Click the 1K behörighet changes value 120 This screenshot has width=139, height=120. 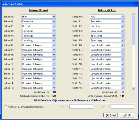click(x=54, y=96)
